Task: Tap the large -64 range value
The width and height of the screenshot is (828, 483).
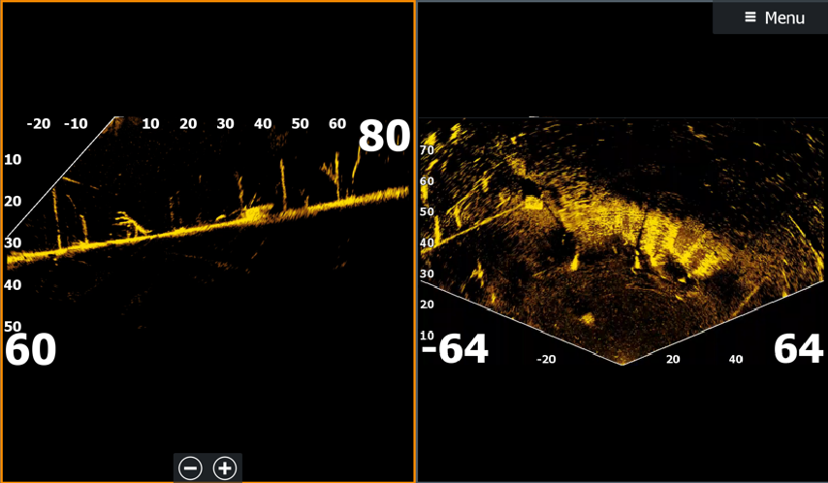Action: 455,349
